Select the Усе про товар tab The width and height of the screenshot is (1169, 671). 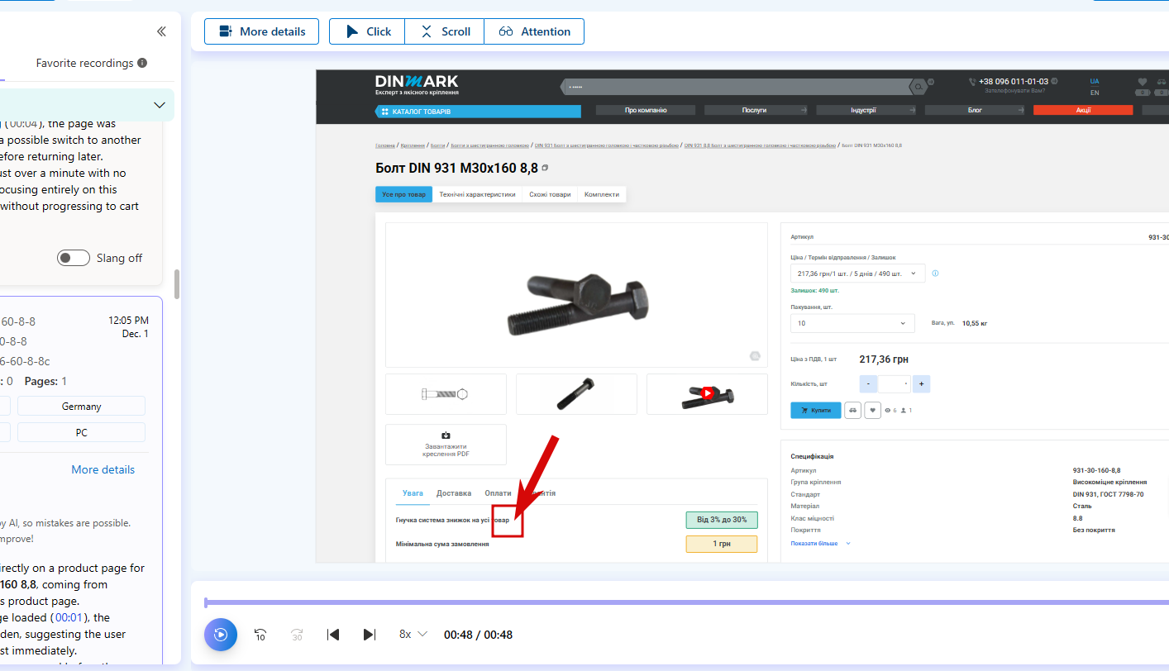tap(403, 194)
